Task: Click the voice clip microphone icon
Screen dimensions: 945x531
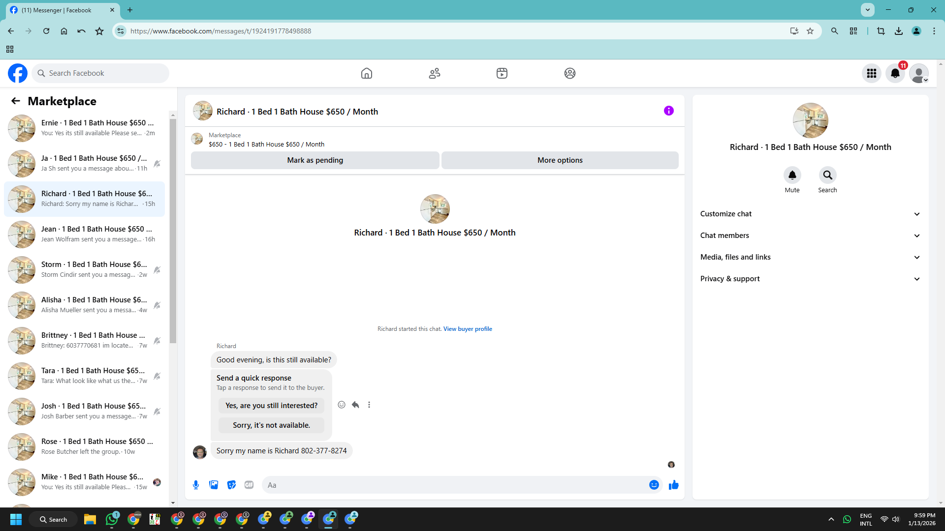Action: [x=196, y=485]
